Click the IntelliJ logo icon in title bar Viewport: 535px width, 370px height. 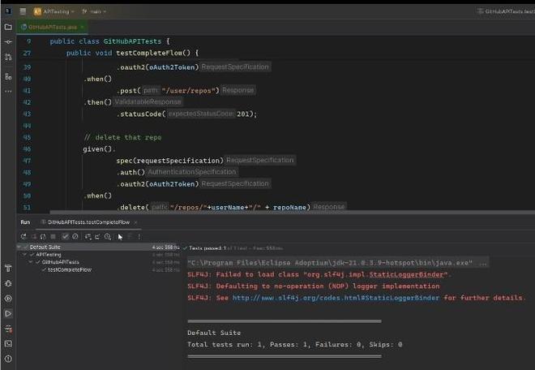pyautogui.click(x=8, y=11)
